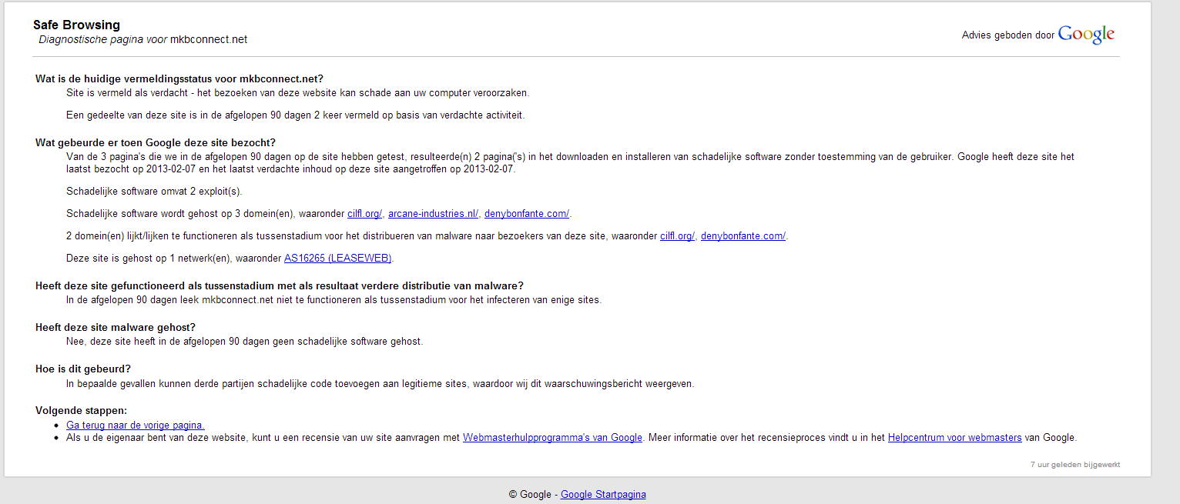The image size is (1180, 504).
Task: Open Webmasterhulpprogramma's van Google link
Action: point(552,437)
